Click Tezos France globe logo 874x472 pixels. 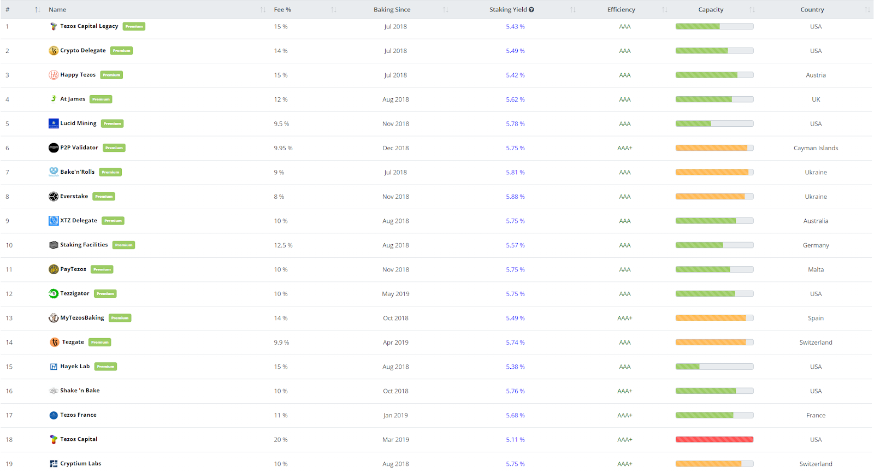coord(54,415)
